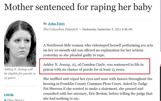Image resolution: width=161 pixels, height=101 pixels.
Task: Click the double-chevron icon beside Ohio State's
Action: coord(5,100)
